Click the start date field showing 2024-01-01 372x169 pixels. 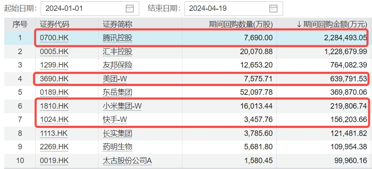90,8
